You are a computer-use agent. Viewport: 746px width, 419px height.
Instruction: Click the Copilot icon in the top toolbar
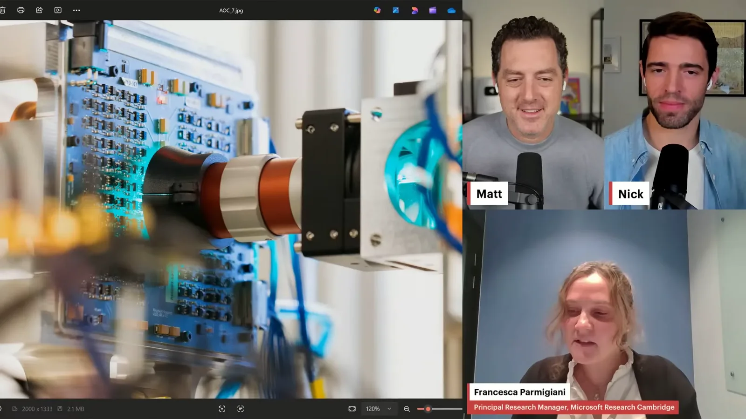click(377, 10)
